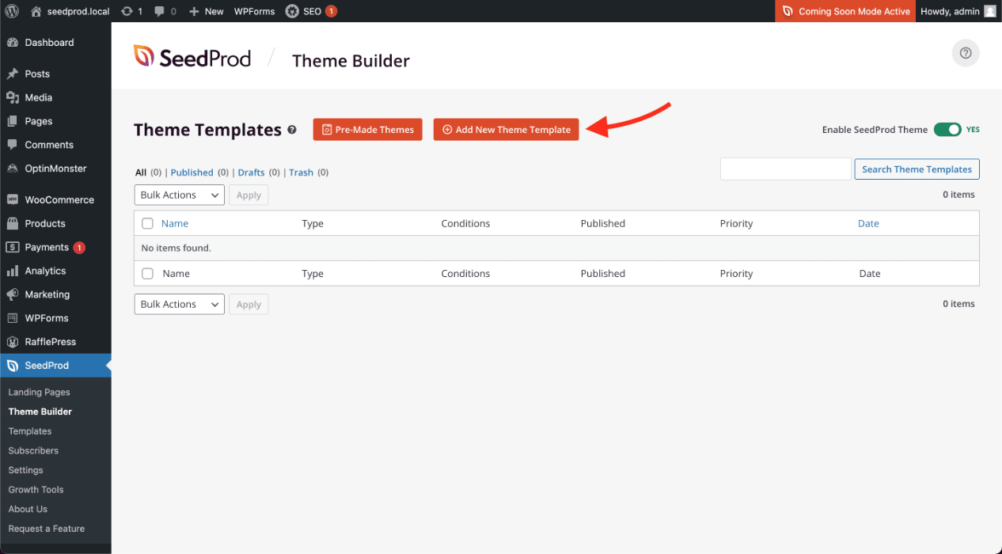Filter templates by Drafts link

251,173
